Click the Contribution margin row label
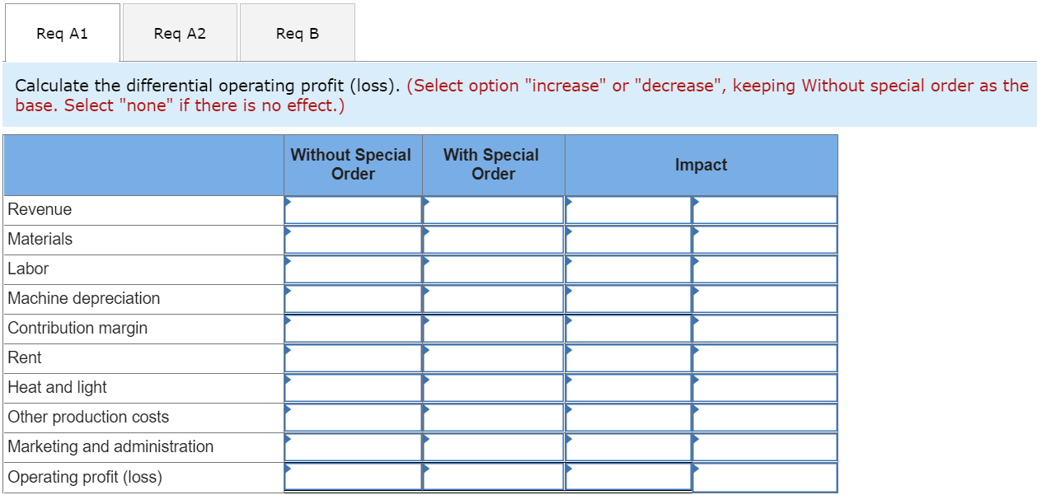 [x=77, y=329]
